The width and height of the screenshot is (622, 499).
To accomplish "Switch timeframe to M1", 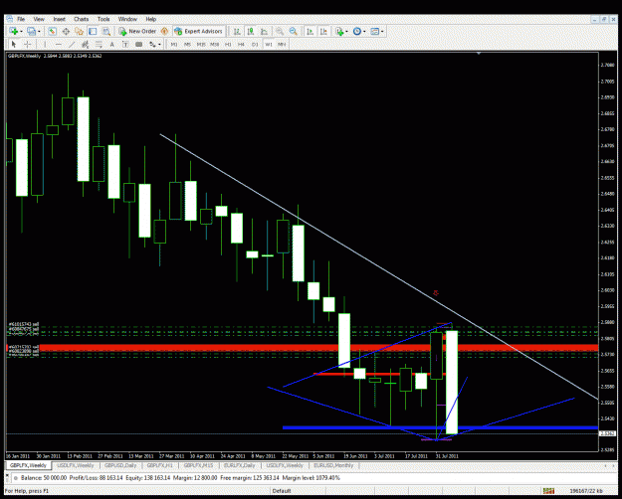I will click(174, 45).
